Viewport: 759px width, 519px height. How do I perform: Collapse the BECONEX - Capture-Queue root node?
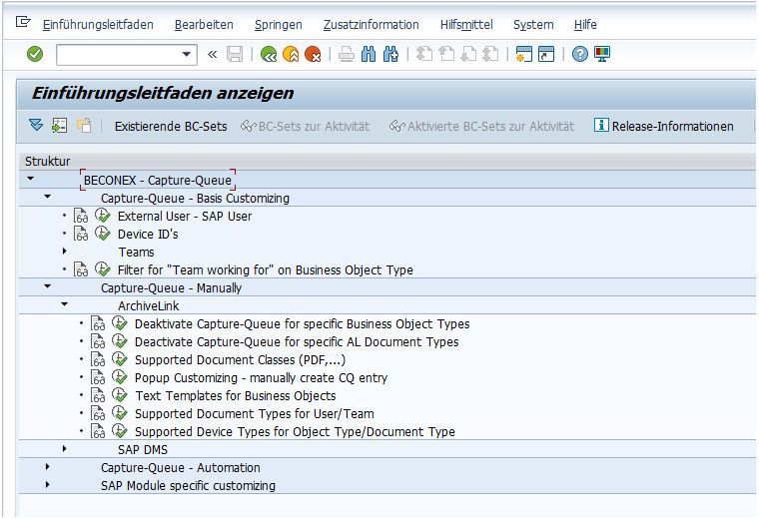point(31,179)
